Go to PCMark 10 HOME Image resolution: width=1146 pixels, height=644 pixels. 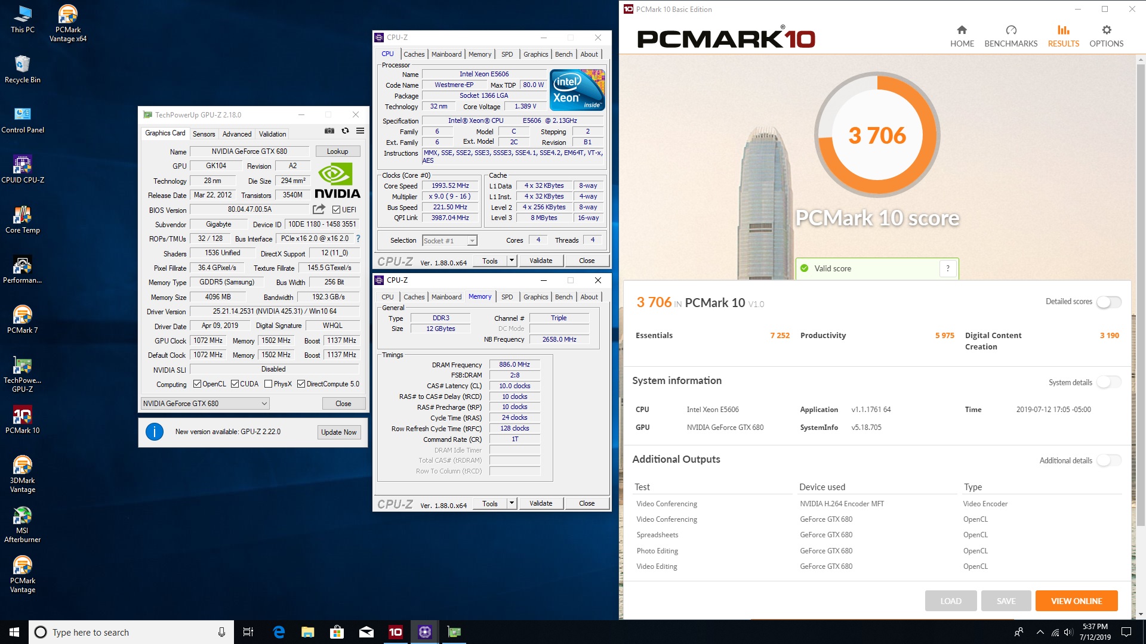[962, 36]
